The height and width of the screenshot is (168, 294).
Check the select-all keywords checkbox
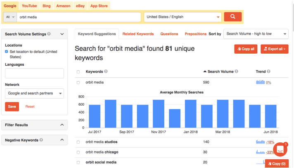[x=78, y=72]
